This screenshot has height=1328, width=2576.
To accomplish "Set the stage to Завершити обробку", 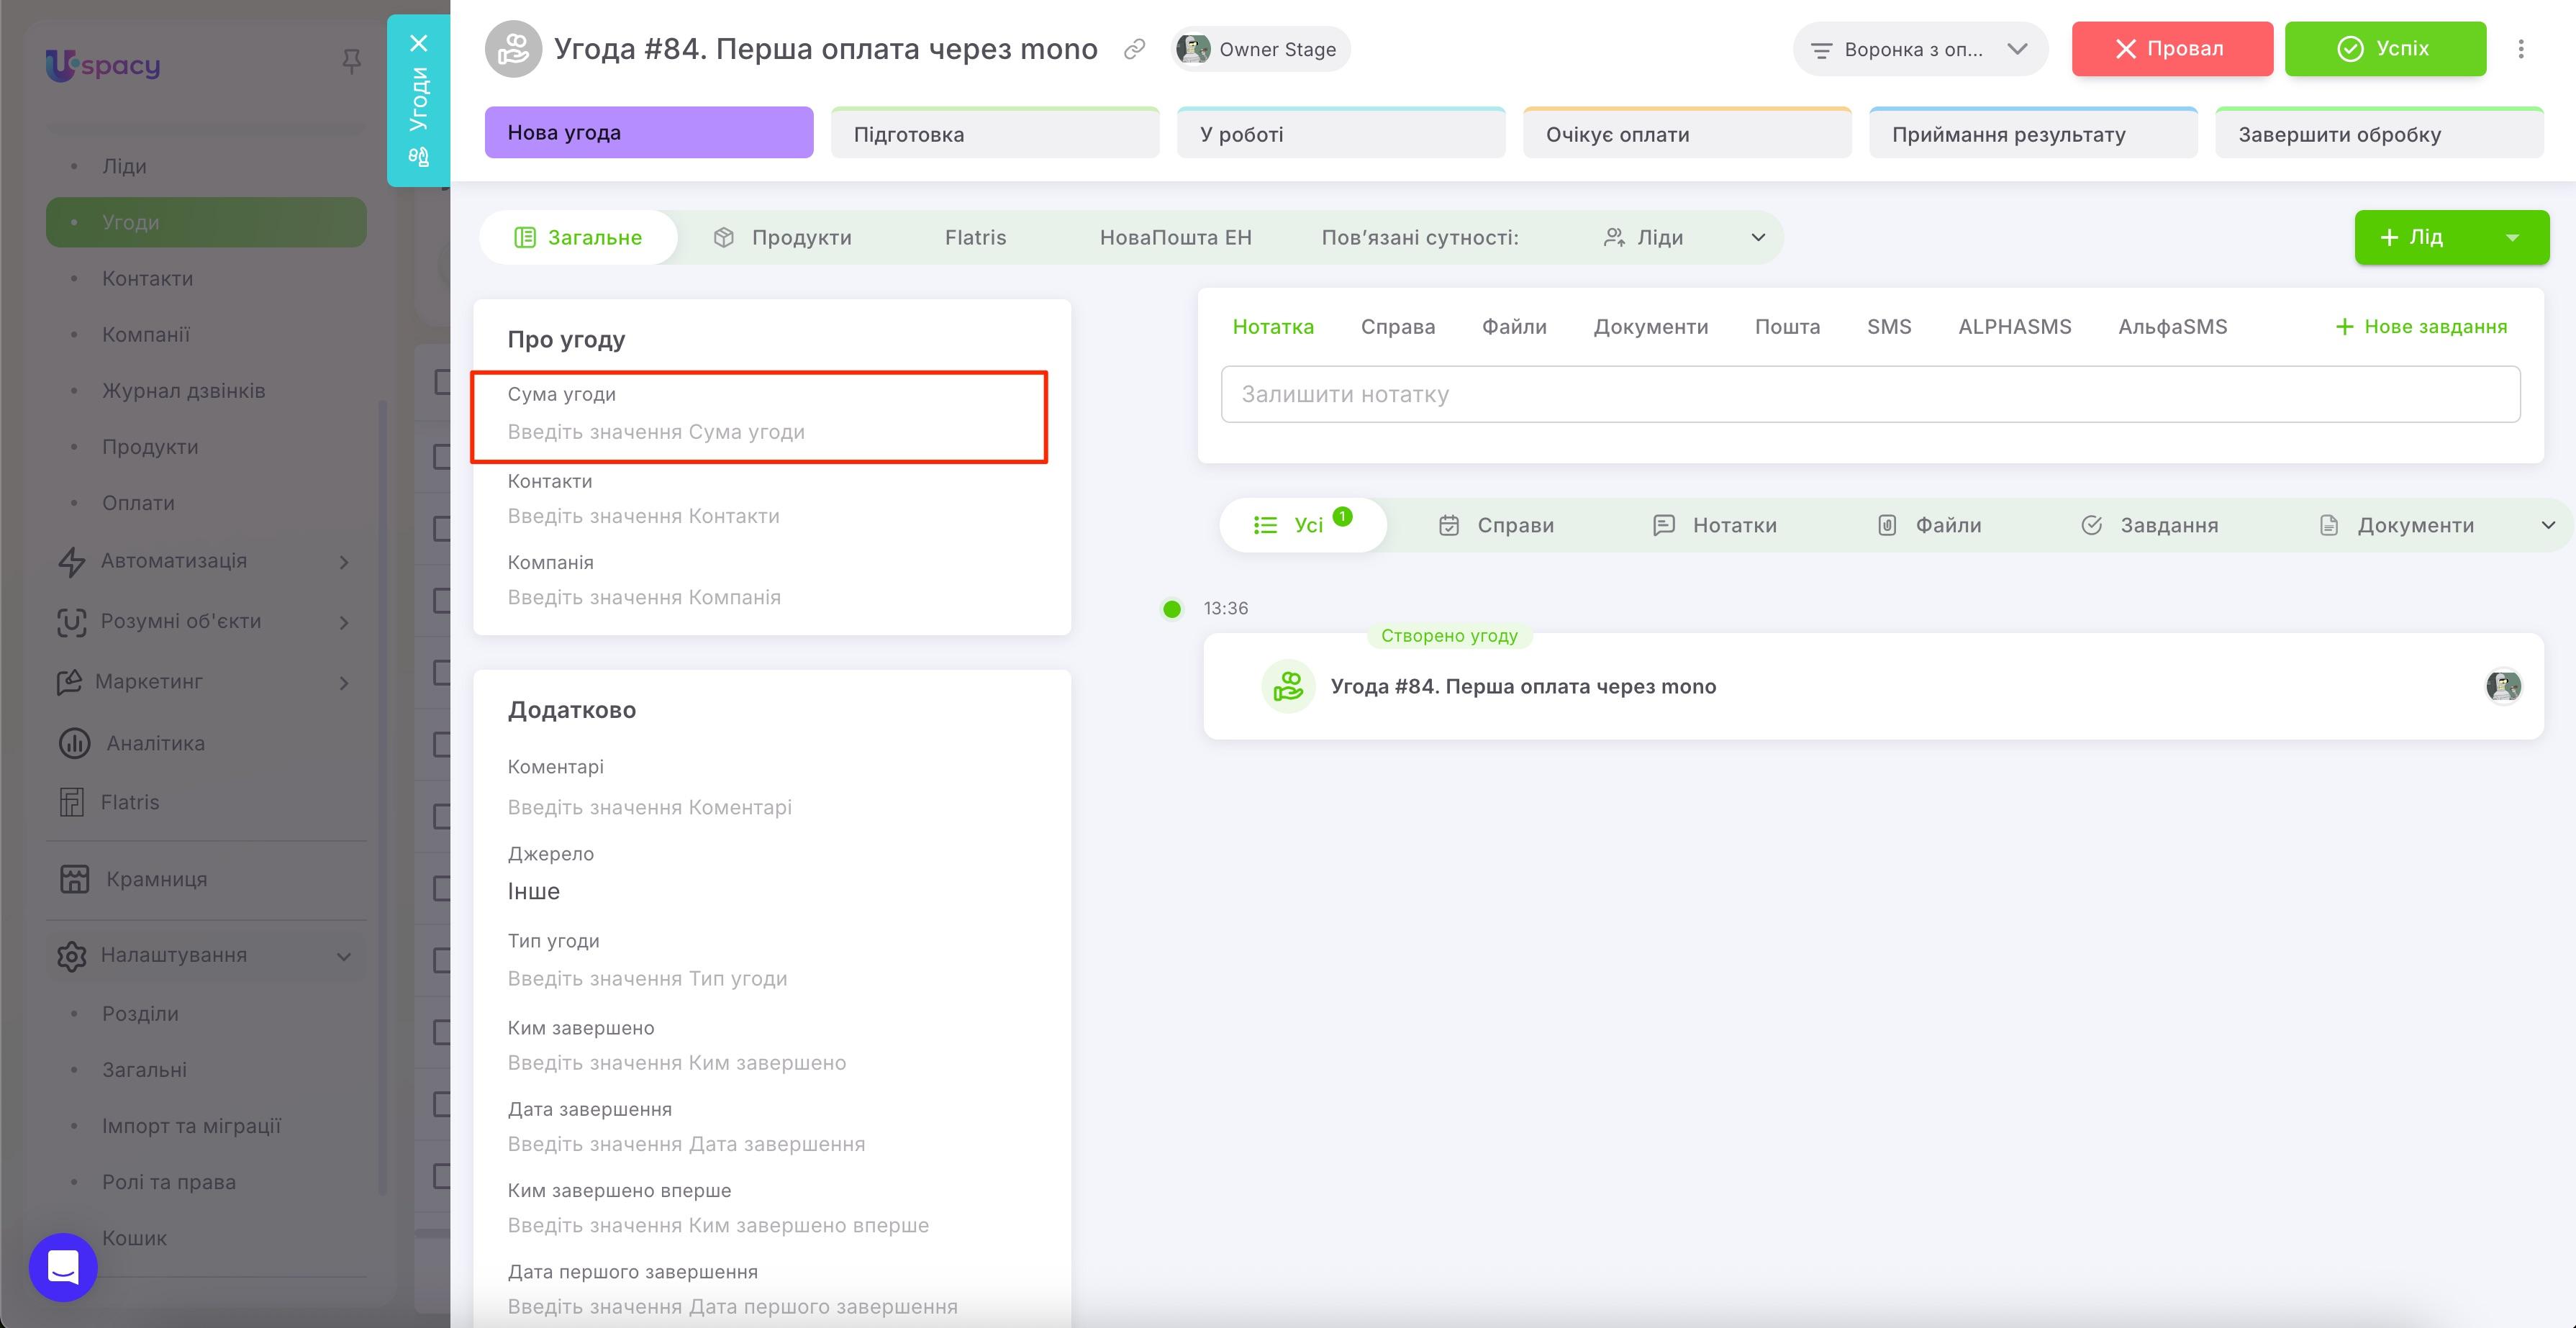I will pyautogui.click(x=2379, y=133).
